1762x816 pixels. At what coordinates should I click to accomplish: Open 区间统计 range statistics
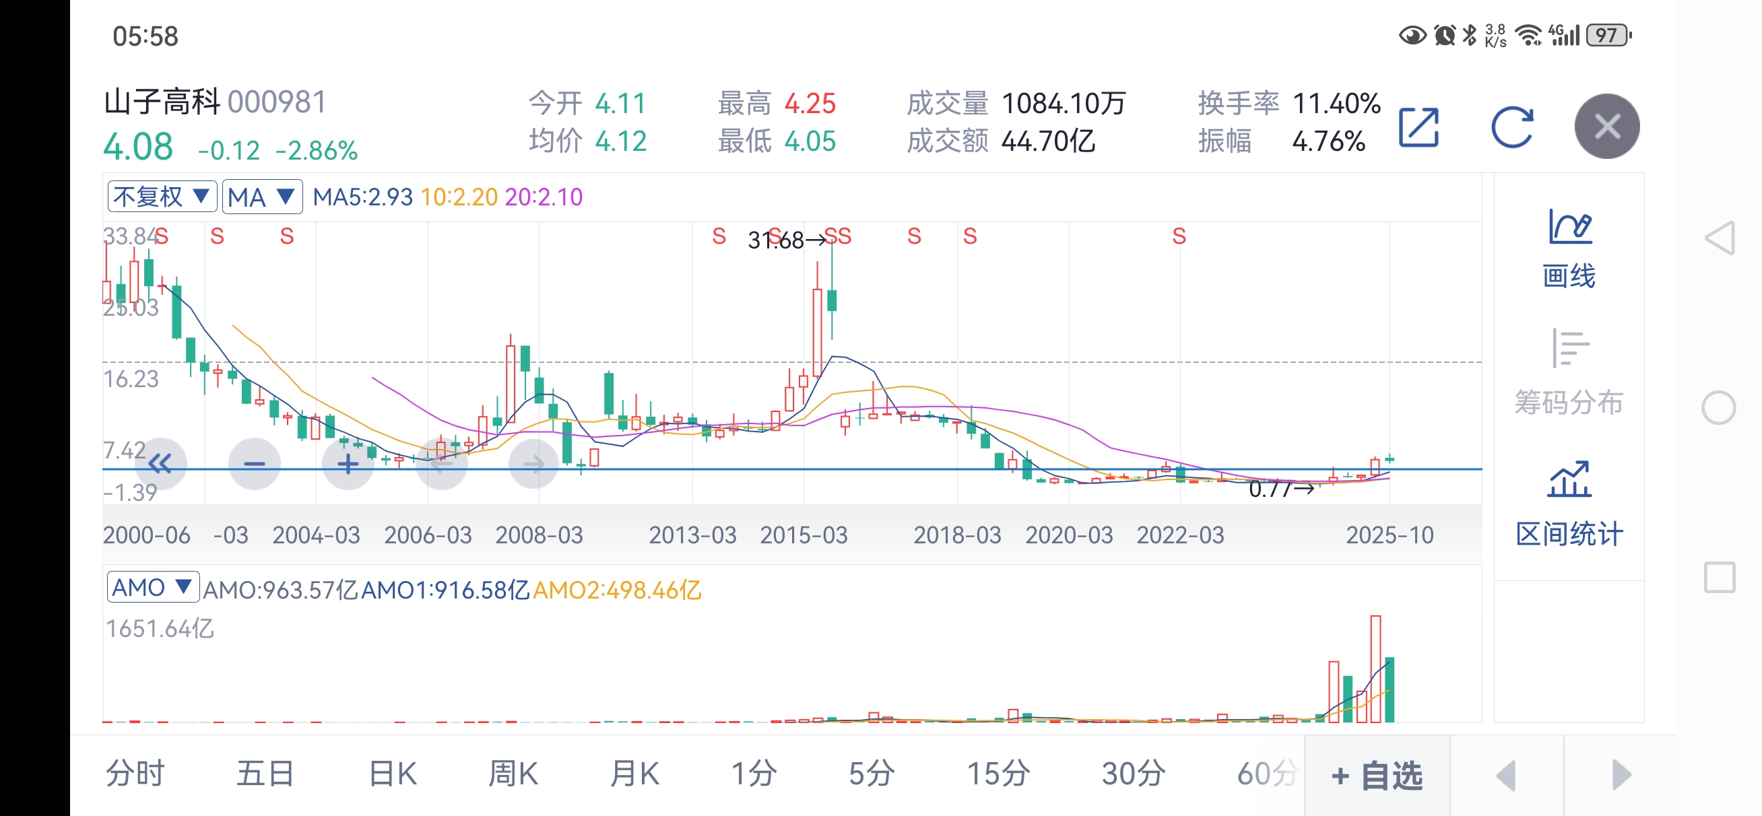(x=1569, y=504)
